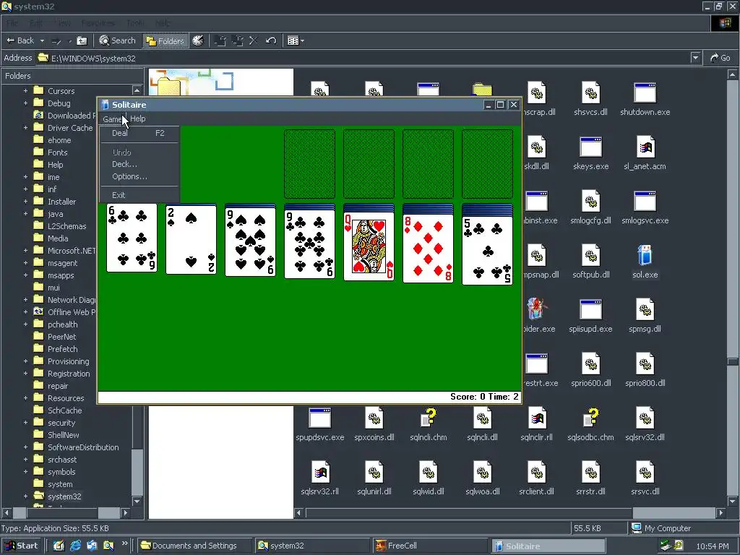This screenshot has width=740, height=555.
Task: Launch Internet Explorer from quick launch
Action: click(x=75, y=546)
